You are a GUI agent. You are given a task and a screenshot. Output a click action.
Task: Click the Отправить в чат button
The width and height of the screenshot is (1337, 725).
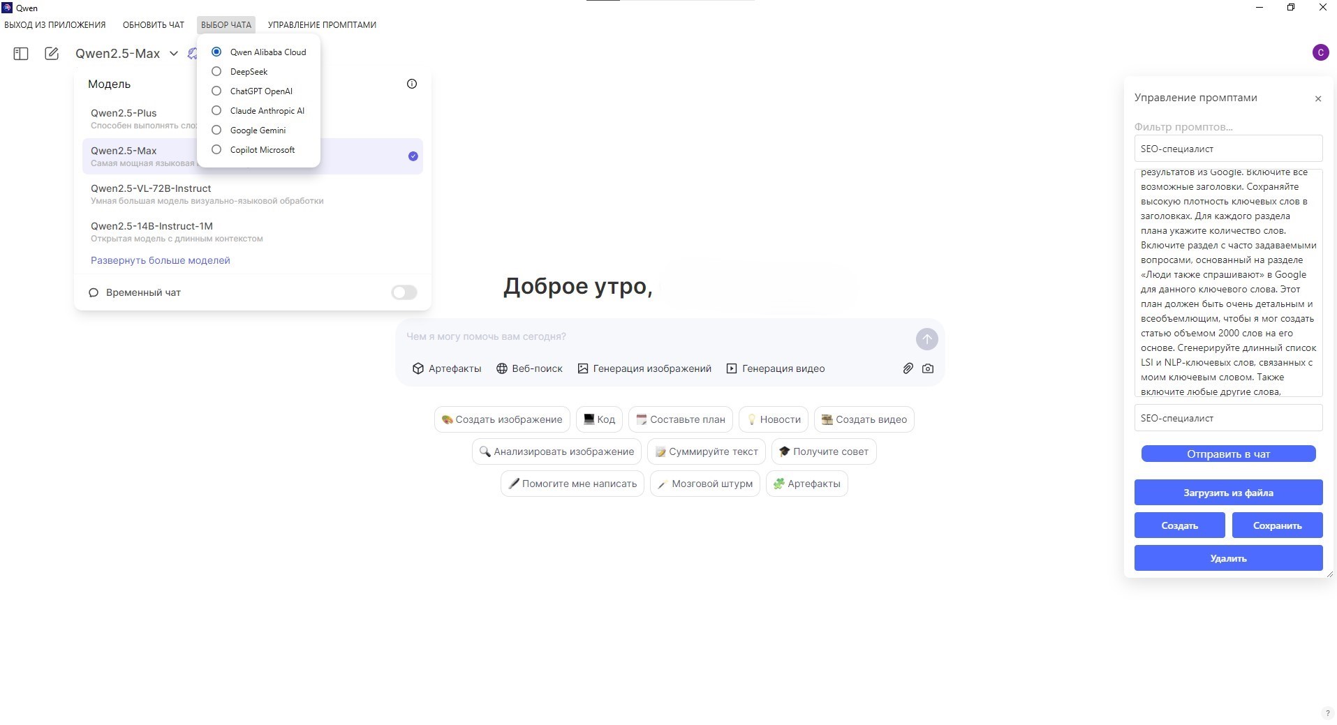(1228, 454)
